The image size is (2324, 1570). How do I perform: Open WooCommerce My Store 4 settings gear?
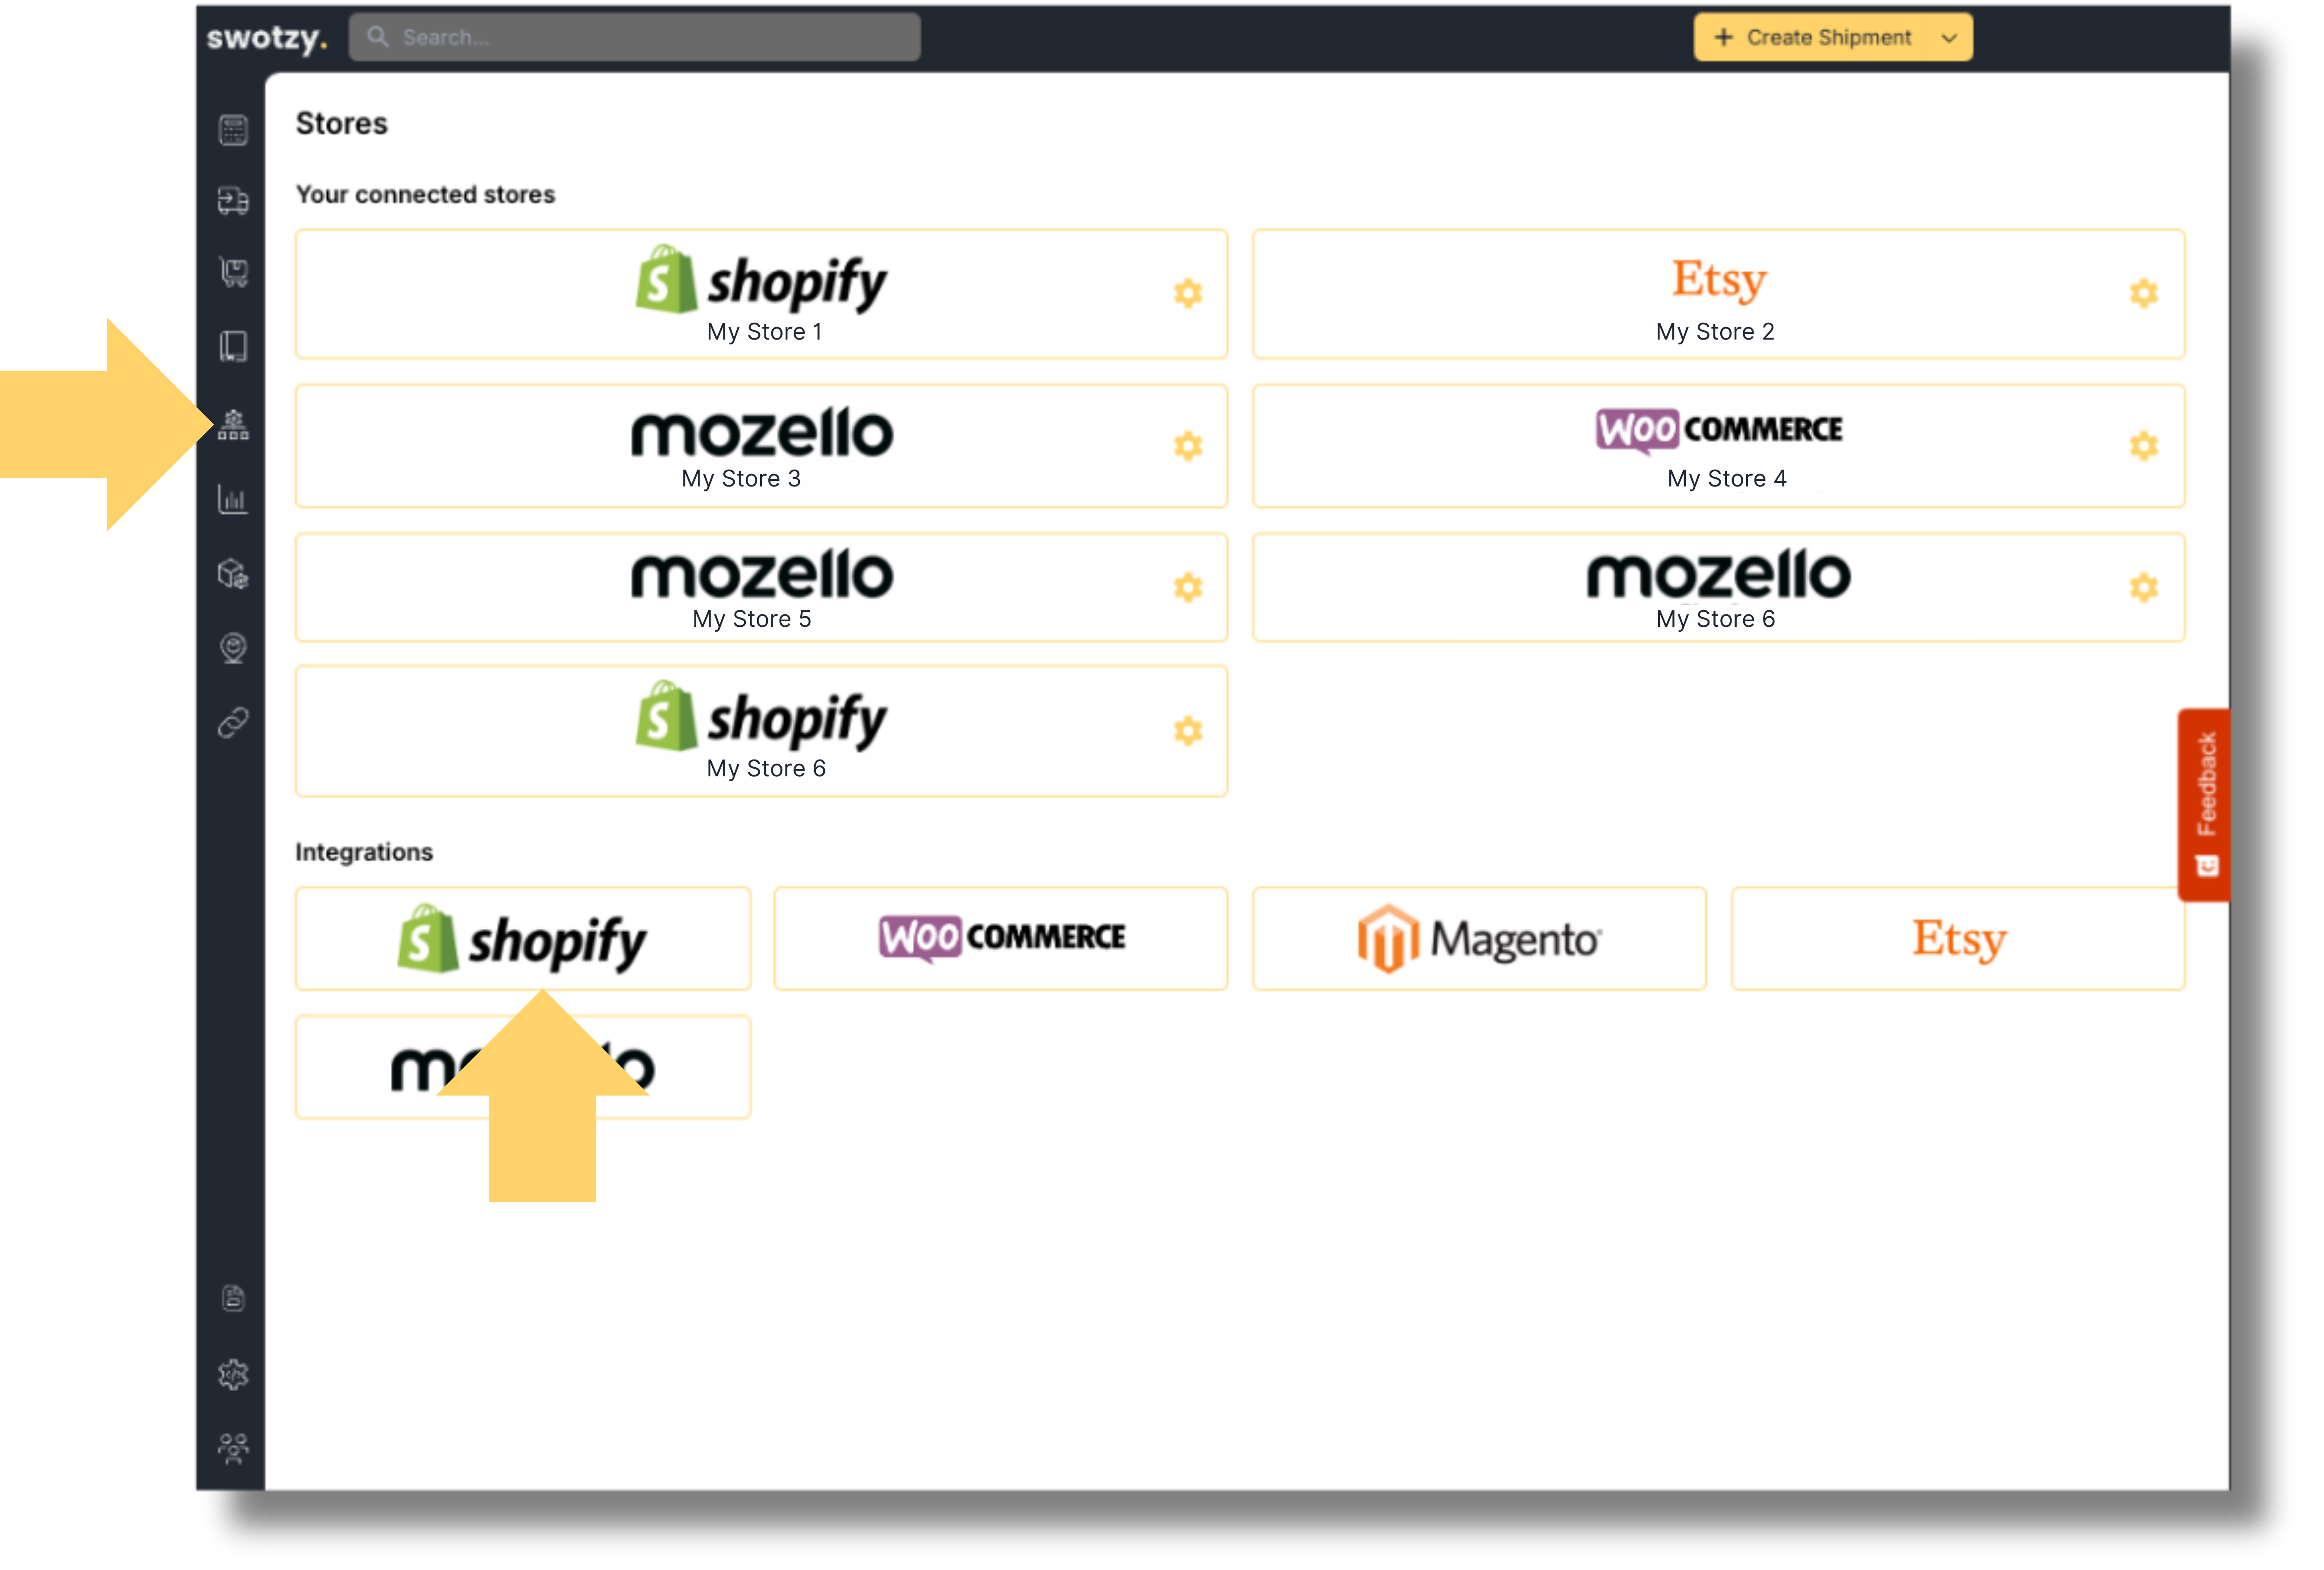pyautogui.click(x=2143, y=445)
